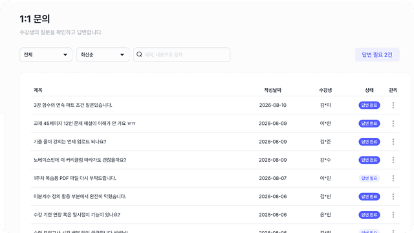Viewport: 414px width, 233px height.
Task: Click student name 김*빈
Action: click(x=325, y=196)
